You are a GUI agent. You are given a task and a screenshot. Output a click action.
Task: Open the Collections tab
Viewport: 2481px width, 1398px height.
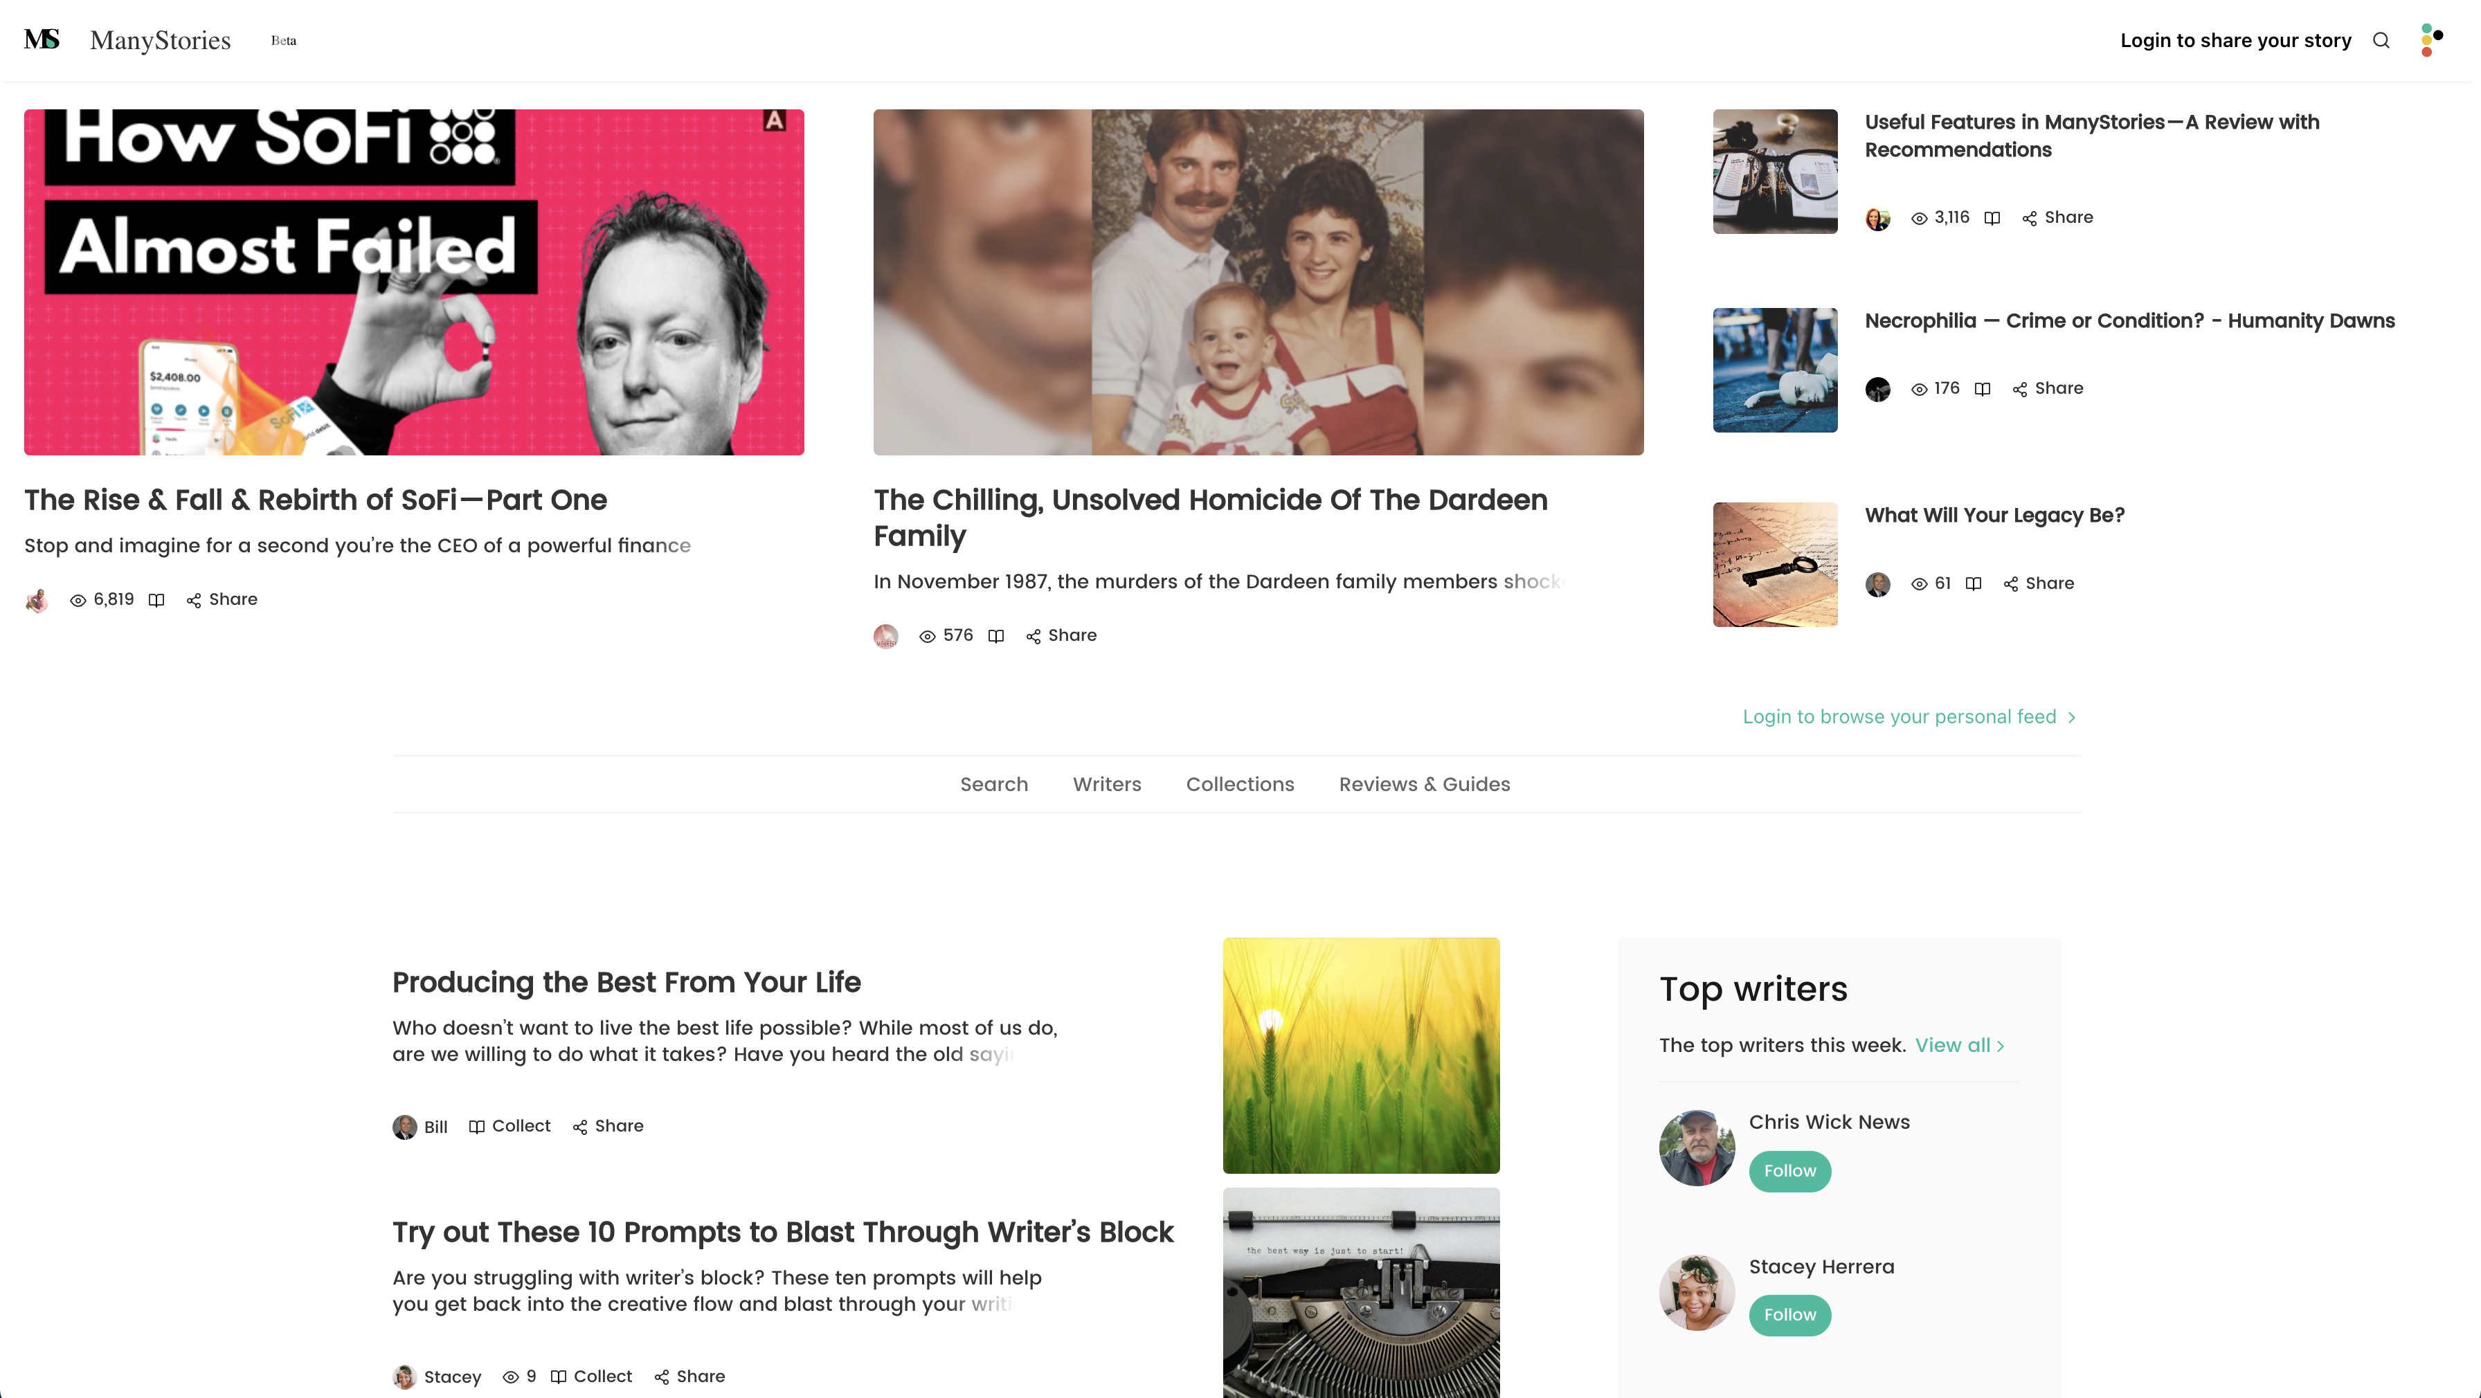point(1240,785)
